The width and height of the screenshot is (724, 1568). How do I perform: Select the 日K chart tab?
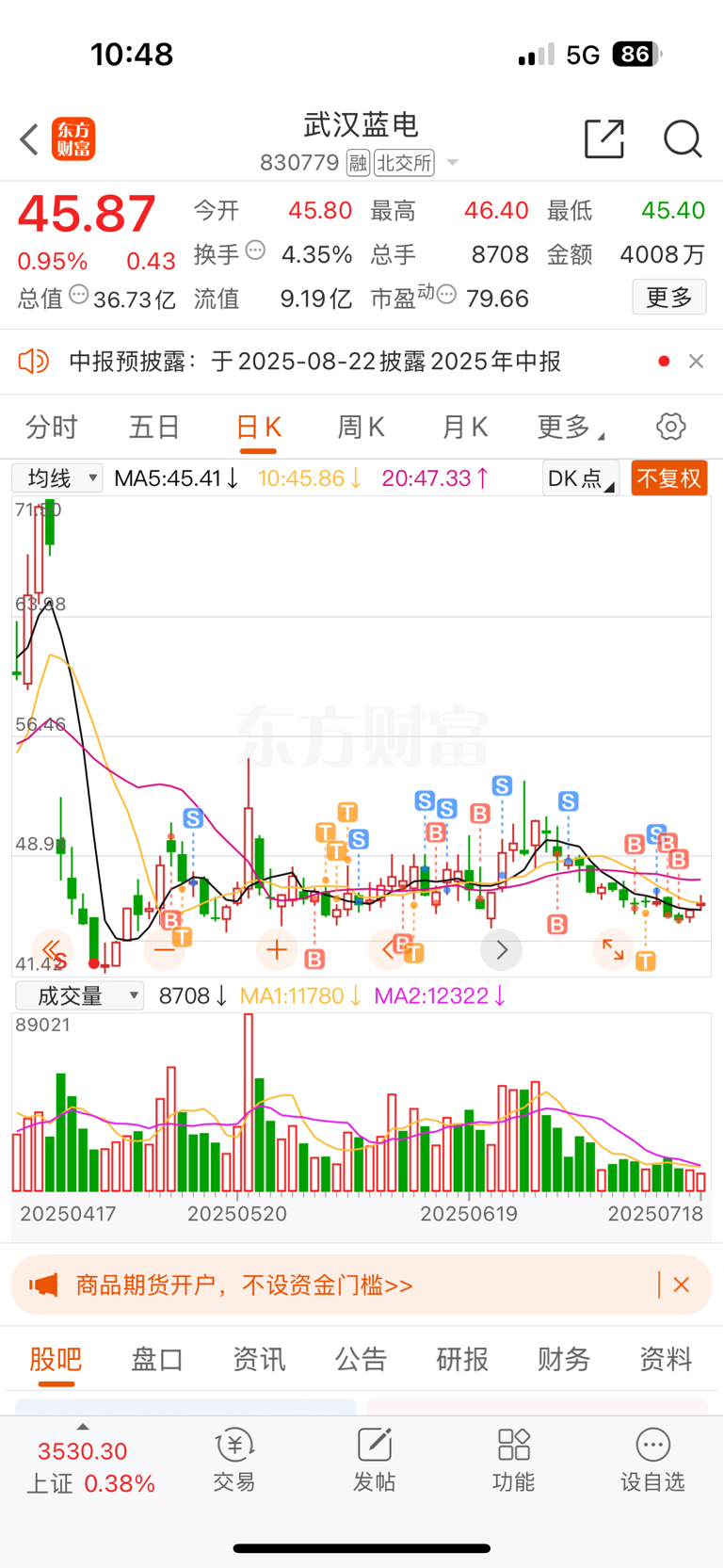coord(258,427)
